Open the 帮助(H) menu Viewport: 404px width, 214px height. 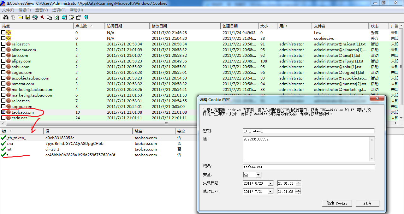[x=76, y=10]
